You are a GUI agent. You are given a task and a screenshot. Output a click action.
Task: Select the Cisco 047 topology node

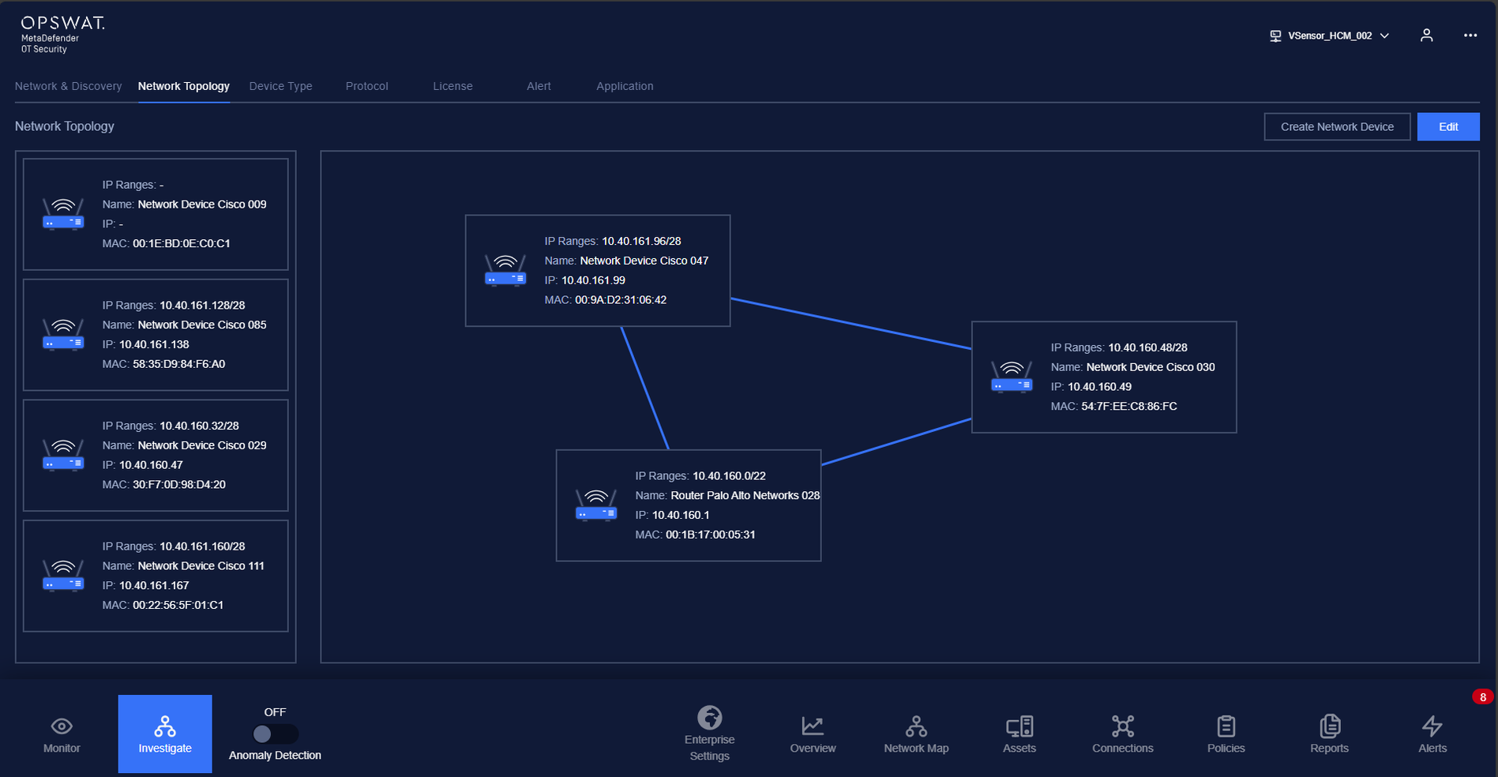[598, 270]
